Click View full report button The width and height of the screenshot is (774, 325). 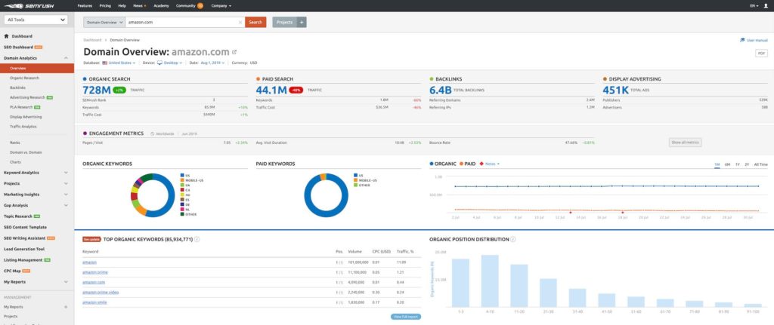click(x=406, y=317)
